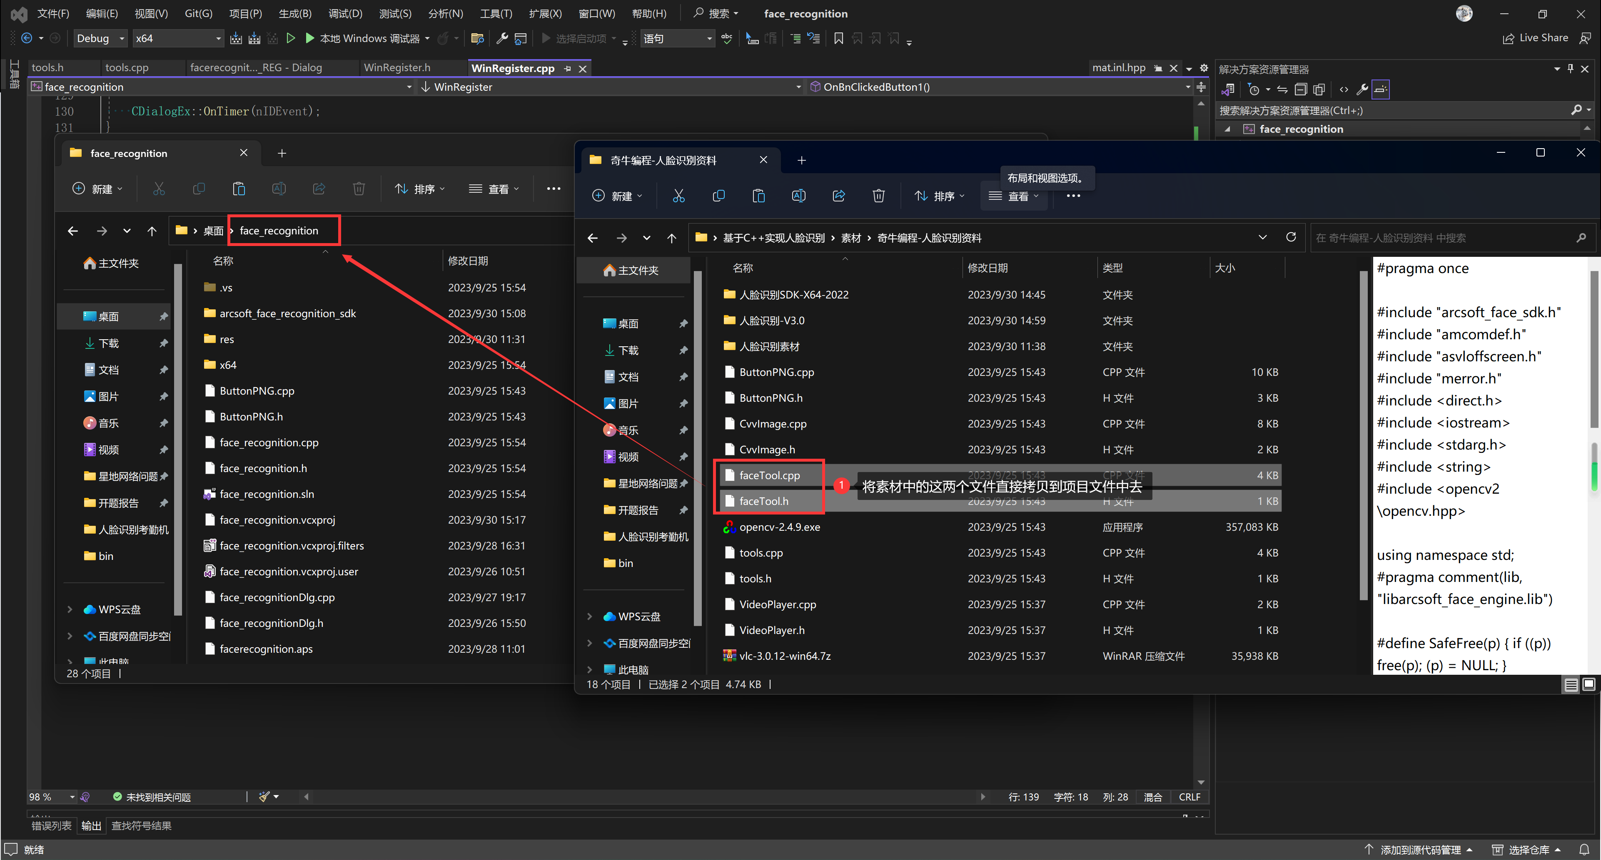Click the delete trash icon in the right Explorer window
The image size is (1601, 860).
878,196
